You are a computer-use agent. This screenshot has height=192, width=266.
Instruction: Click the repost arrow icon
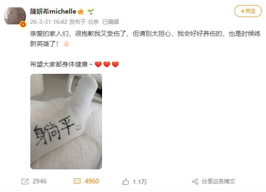pyautogui.click(x=25, y=181)
